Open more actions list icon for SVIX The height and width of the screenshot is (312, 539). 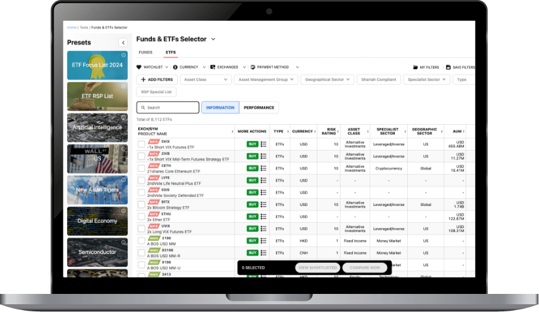point(264,144)
